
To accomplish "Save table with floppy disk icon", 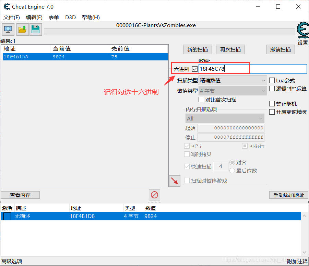I will 35,30.
